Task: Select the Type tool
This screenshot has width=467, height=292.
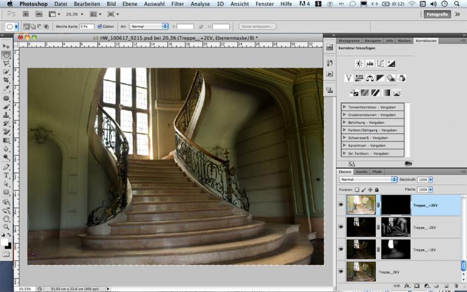Action: pyautogui.click(x=6, y=175)
